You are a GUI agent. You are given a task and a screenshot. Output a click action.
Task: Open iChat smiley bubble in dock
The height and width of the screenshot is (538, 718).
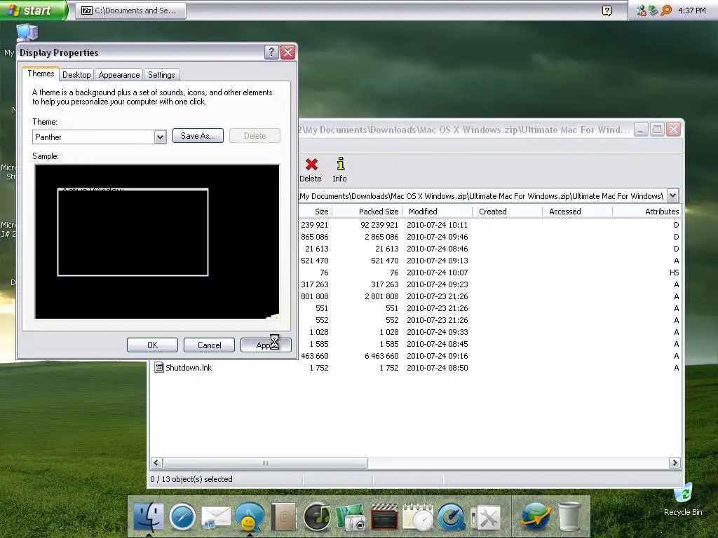click(250, 517)
